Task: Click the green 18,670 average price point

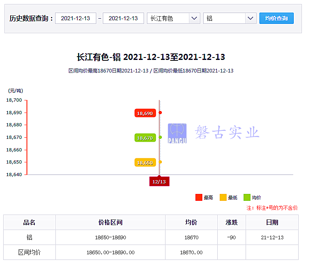Action: coord(160,137)
